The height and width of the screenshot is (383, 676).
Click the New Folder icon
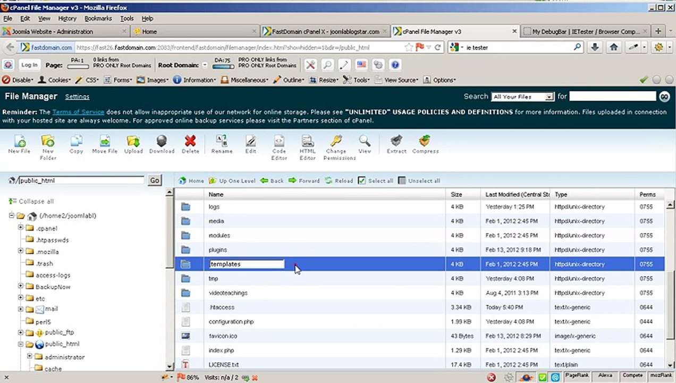click(48, 141)
